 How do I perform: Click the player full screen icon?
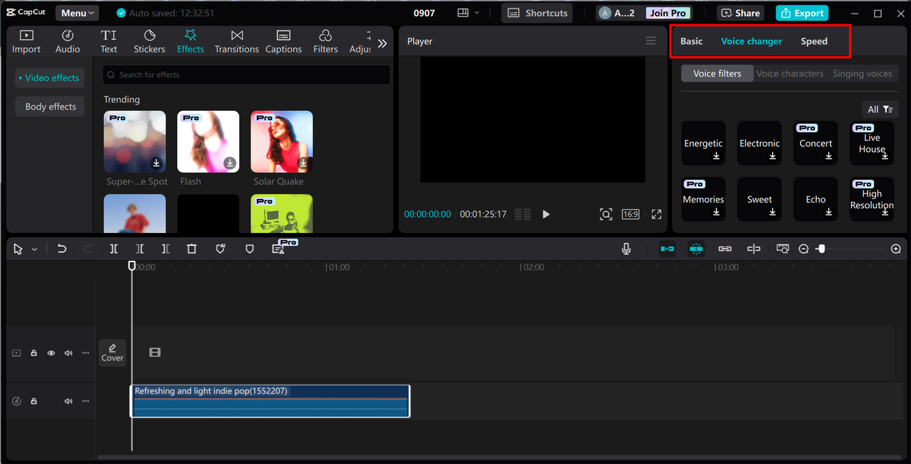(x=656, y=214)
